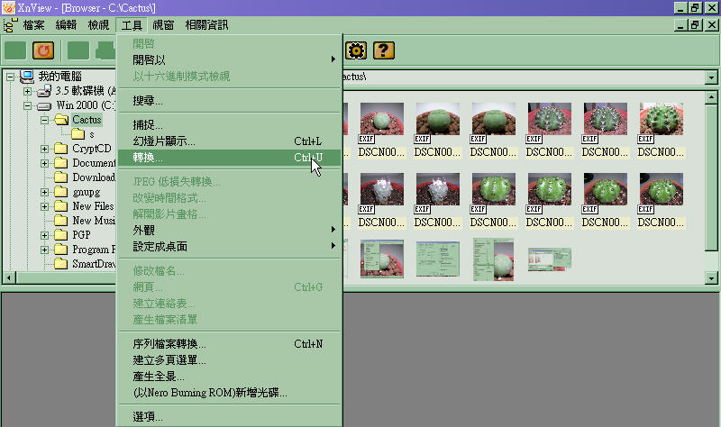Click the question mark help icon
721x427 pixels.
coord(384,50)
